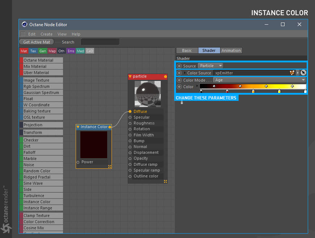Toggle the animation dot beside Source
Viewport: 315px width, 238px height.
pos(179,66)
